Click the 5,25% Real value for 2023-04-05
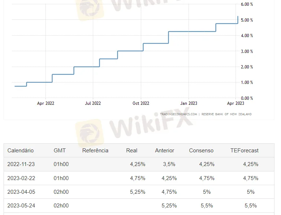281x215 pixels. tap(138, 192)
